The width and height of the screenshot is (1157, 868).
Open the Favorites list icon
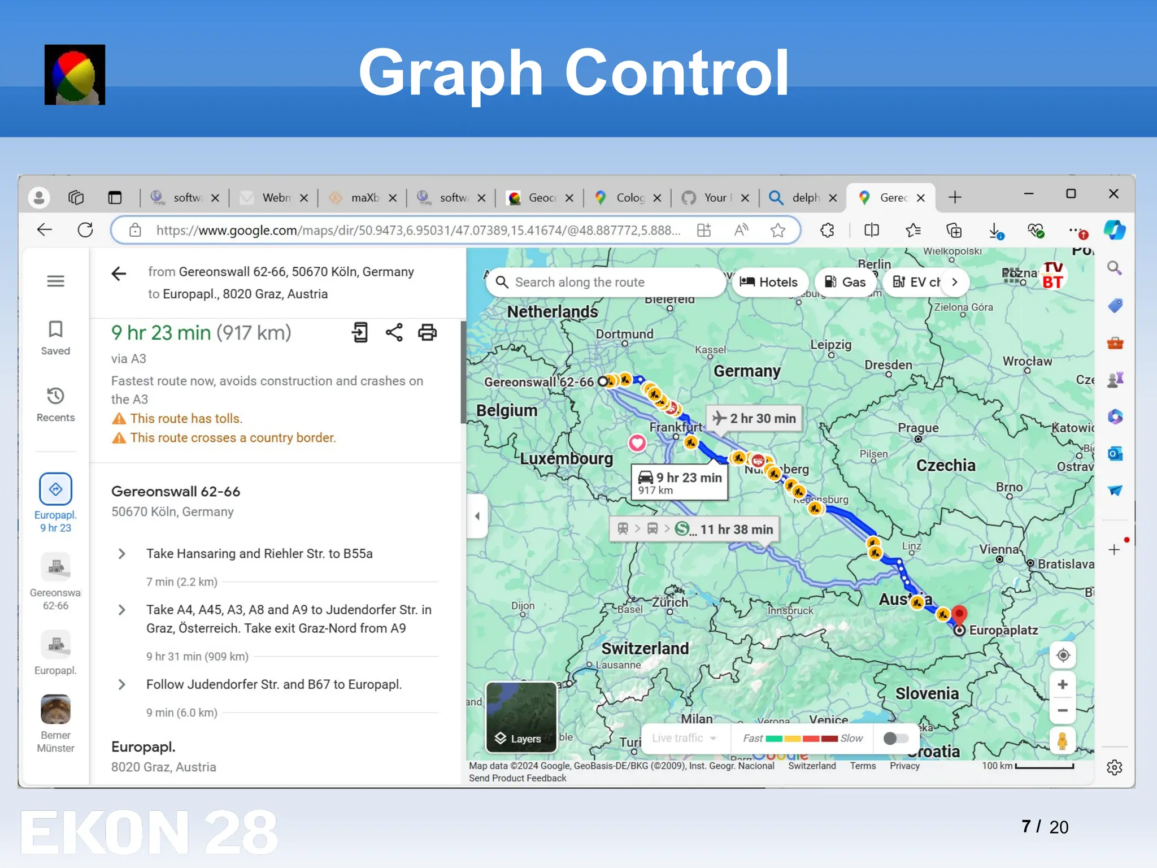tap(913, 230)
